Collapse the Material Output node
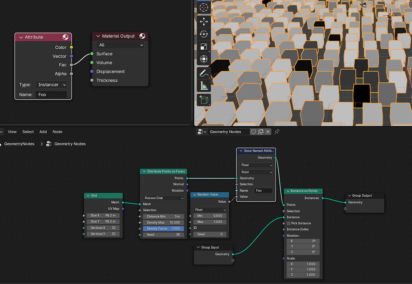412x284 pixels. pyautogui.click(x=98, y=36)
